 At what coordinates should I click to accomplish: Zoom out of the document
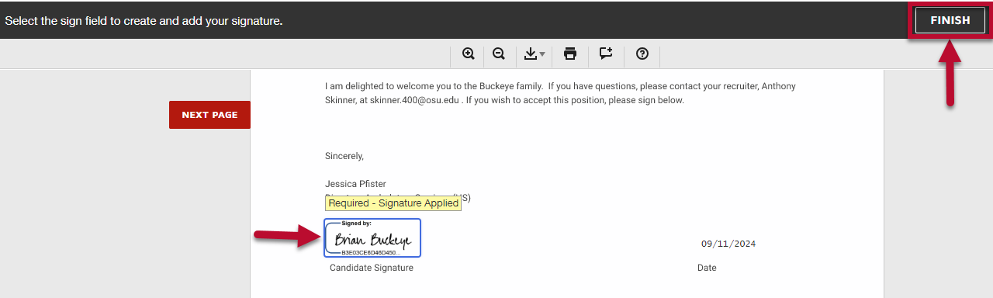(x=499, y=54)
